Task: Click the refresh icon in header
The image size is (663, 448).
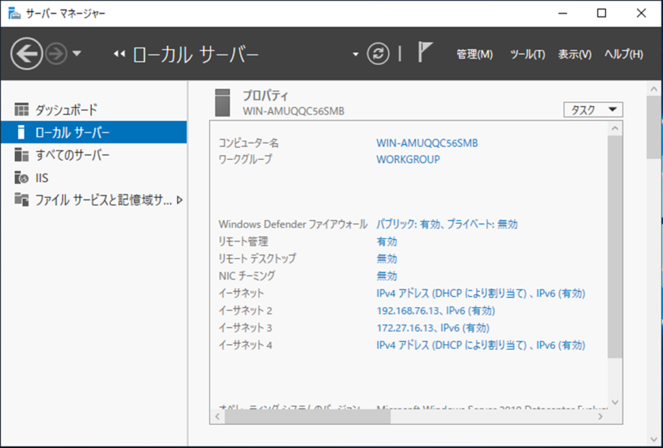Action: tap(378, 54)
